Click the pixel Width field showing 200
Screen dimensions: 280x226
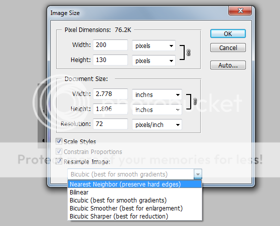[110, 45]
